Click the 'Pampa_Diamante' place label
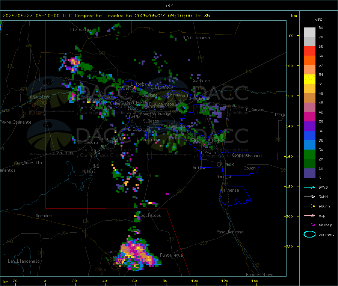The image size is (338, 286). pyautogui.click(x=15, y=122)
